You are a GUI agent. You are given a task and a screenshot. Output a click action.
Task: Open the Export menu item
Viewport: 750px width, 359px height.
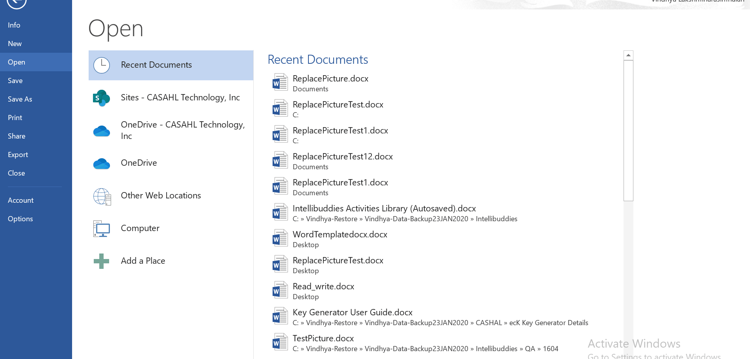[x=18, y=154]
